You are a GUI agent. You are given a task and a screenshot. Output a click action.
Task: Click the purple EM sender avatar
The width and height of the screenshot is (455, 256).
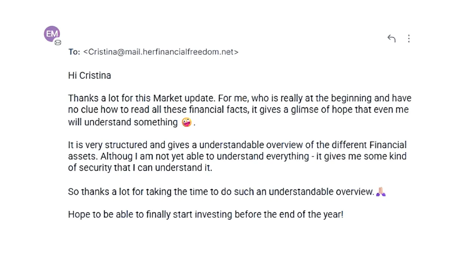[52, 34]
